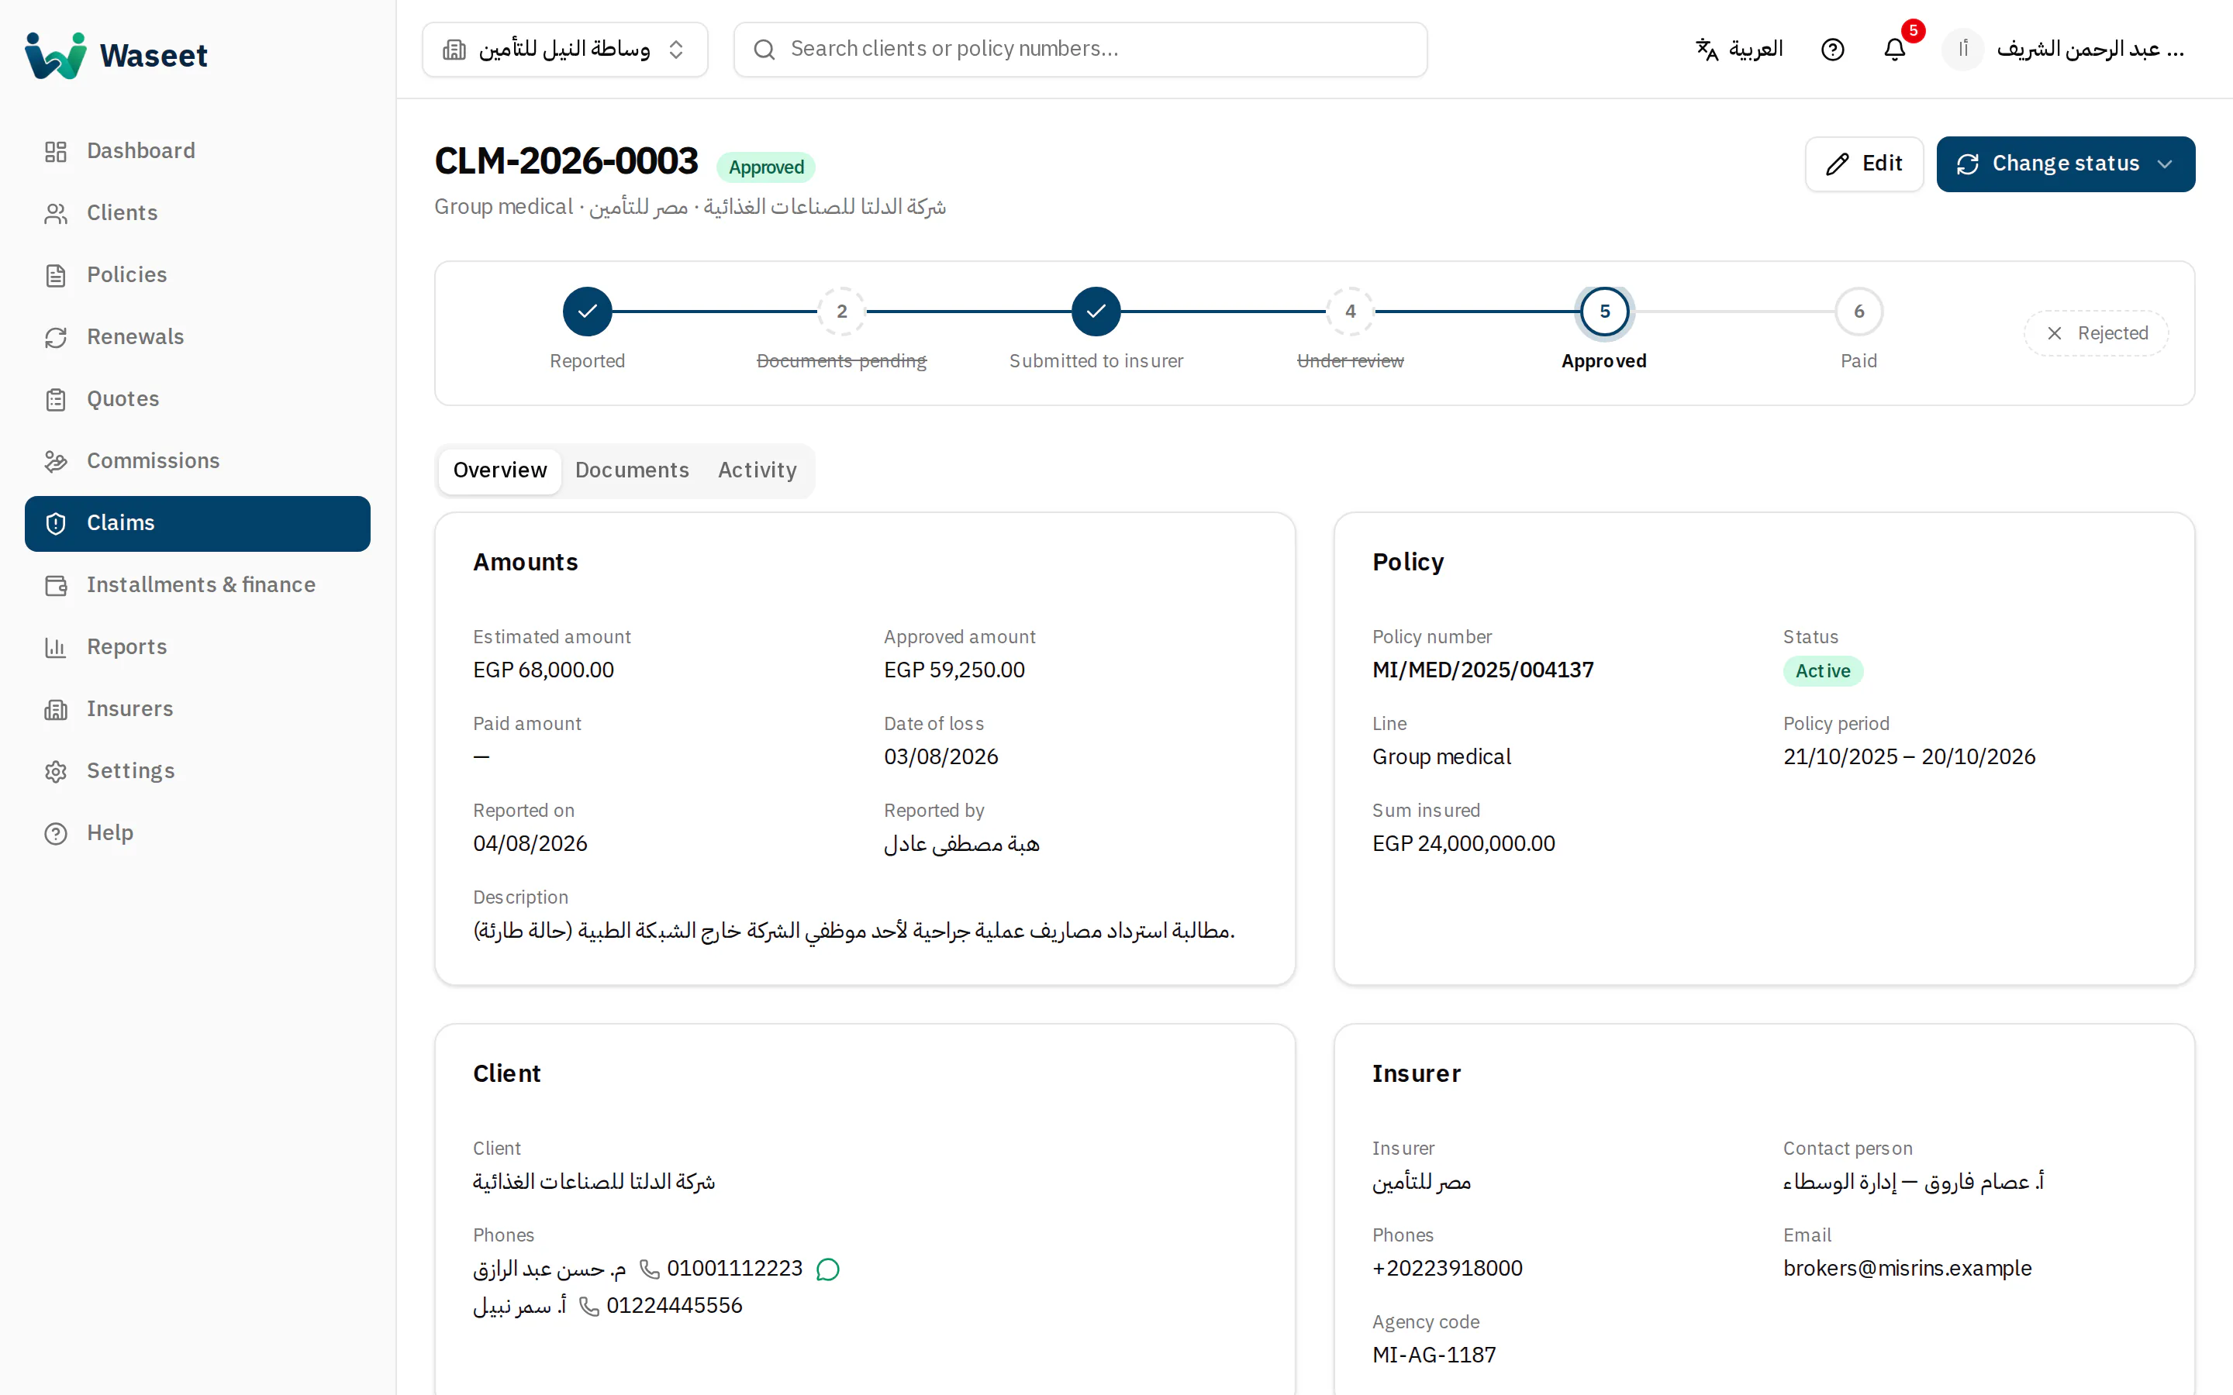
Task: Click the notifications bell icon
Action: (x=1894, y=49)
